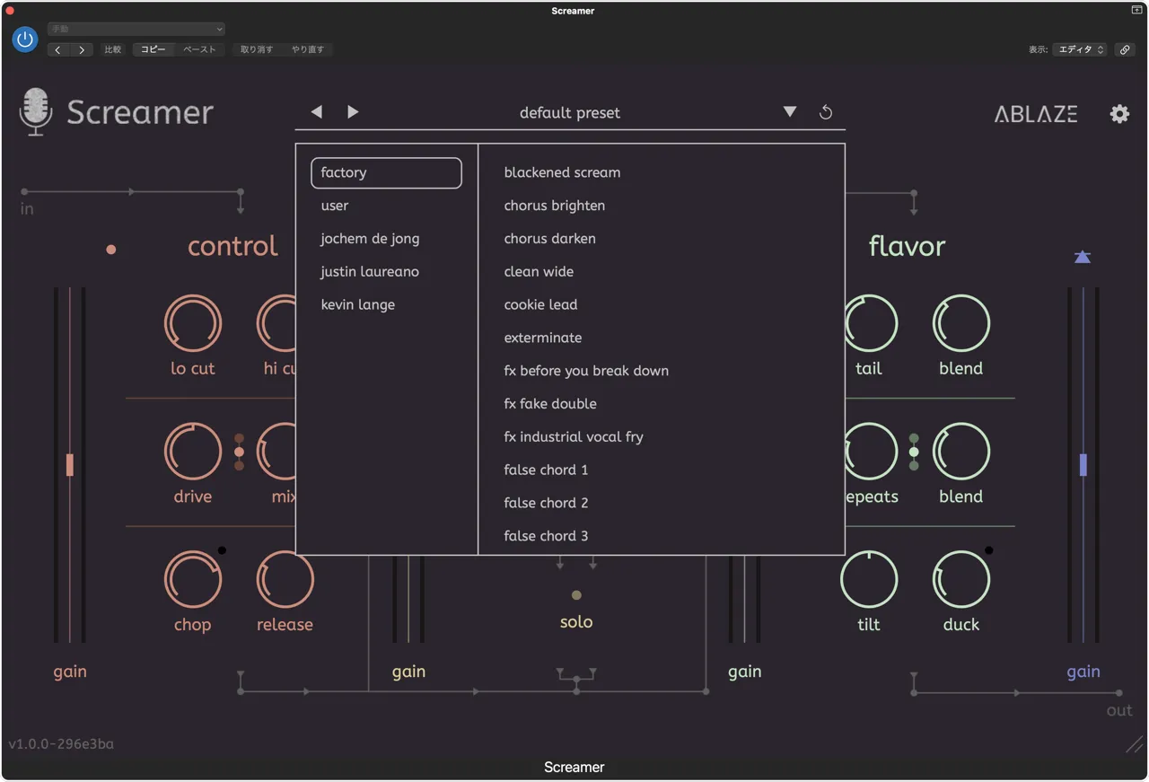The width and height of the screenshot is (1149, 782).
Task: Go to previous preset with left arrow
Action: [317, 112]
